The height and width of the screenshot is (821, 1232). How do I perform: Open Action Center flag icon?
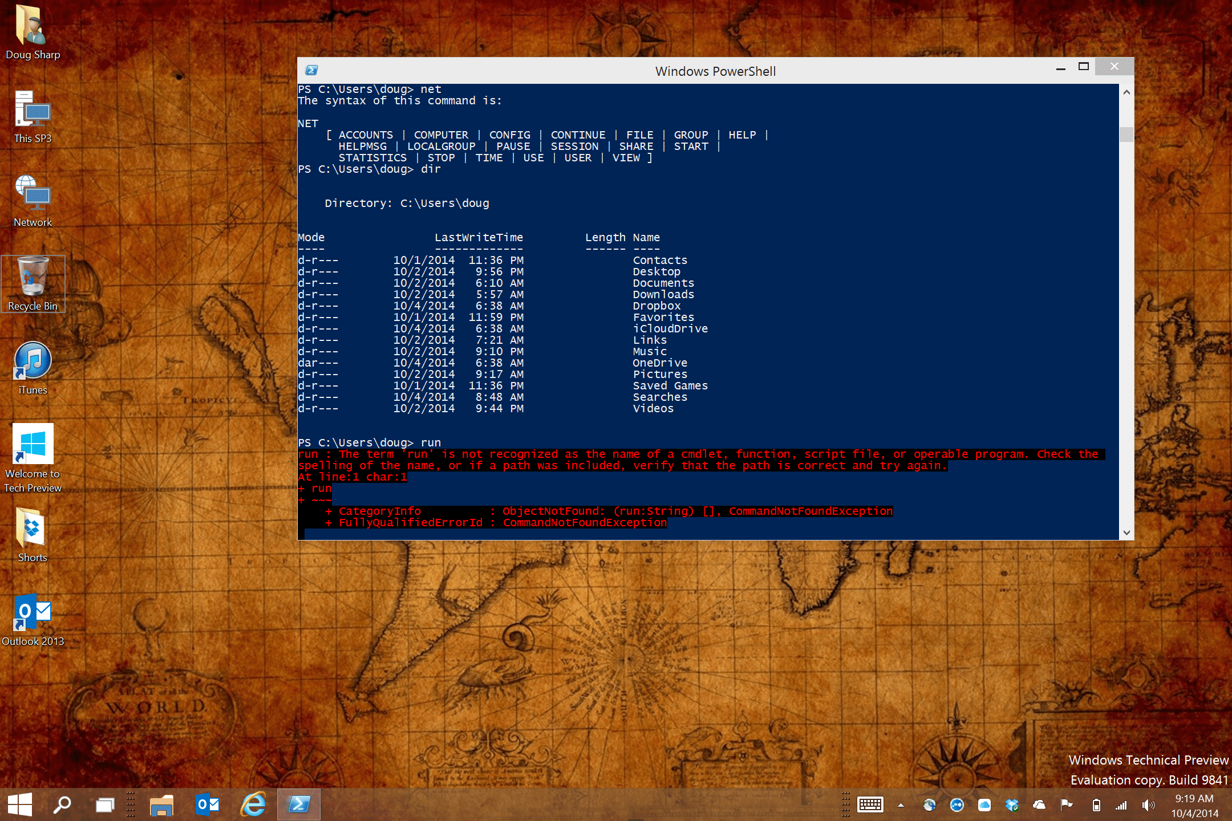pyautogui.click(x=1066, y=805)
